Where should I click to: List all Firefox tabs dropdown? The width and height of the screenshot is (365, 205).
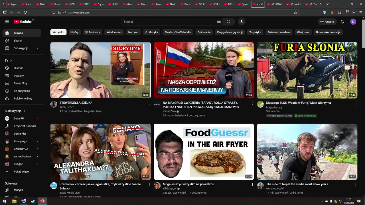point(327,4)
